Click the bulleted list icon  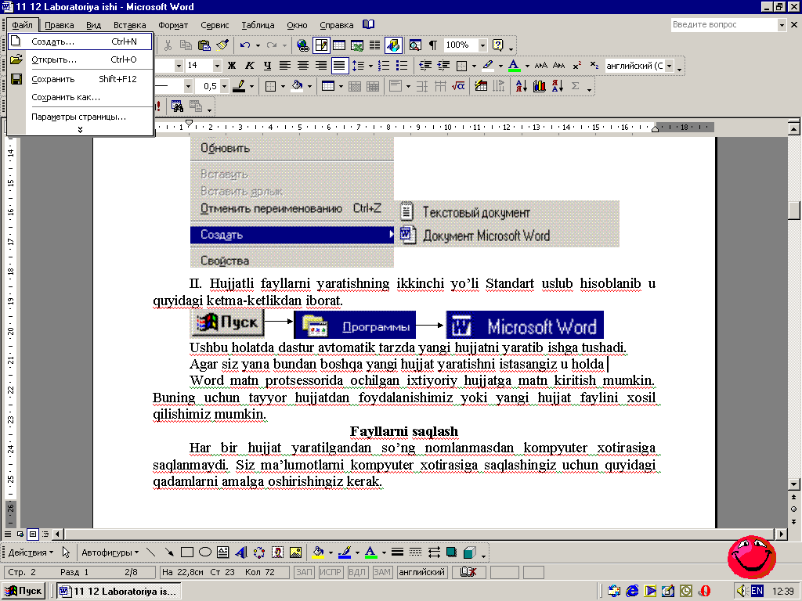click(x=402, y=66)
